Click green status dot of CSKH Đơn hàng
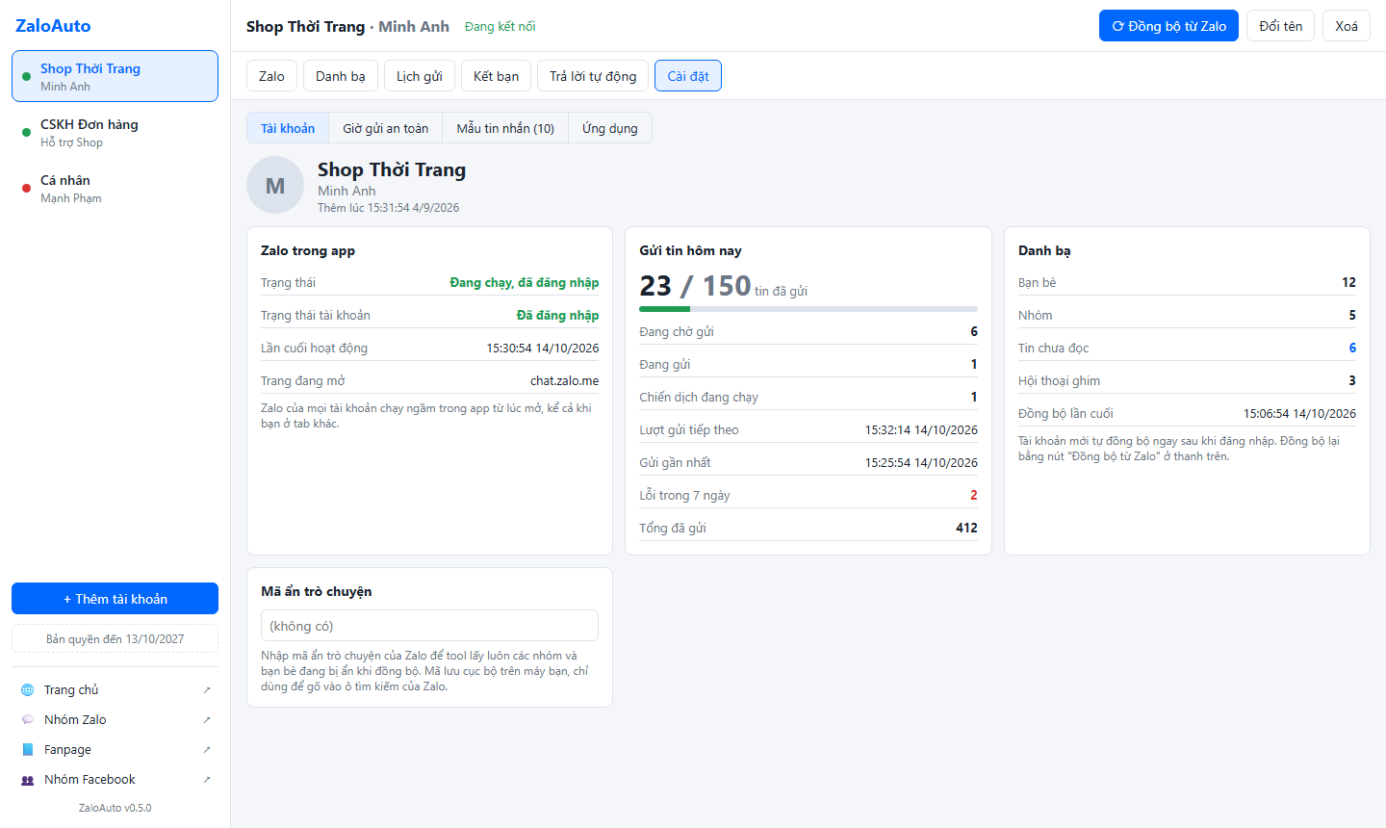This screenshot has width=1386, height=828. point(26,133)
